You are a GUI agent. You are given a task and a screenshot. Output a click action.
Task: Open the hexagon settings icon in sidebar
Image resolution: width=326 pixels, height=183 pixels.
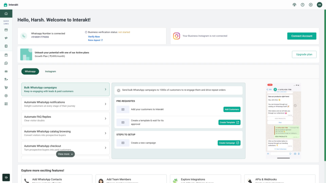tap(6, 96)
